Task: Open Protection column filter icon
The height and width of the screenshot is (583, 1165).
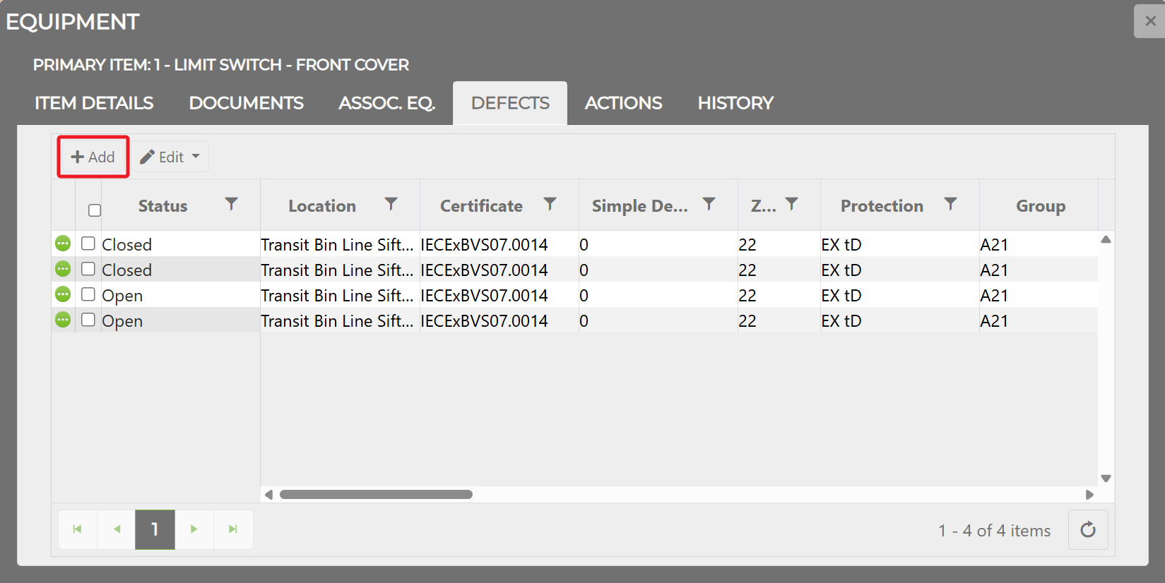Action: pos(951,205)
